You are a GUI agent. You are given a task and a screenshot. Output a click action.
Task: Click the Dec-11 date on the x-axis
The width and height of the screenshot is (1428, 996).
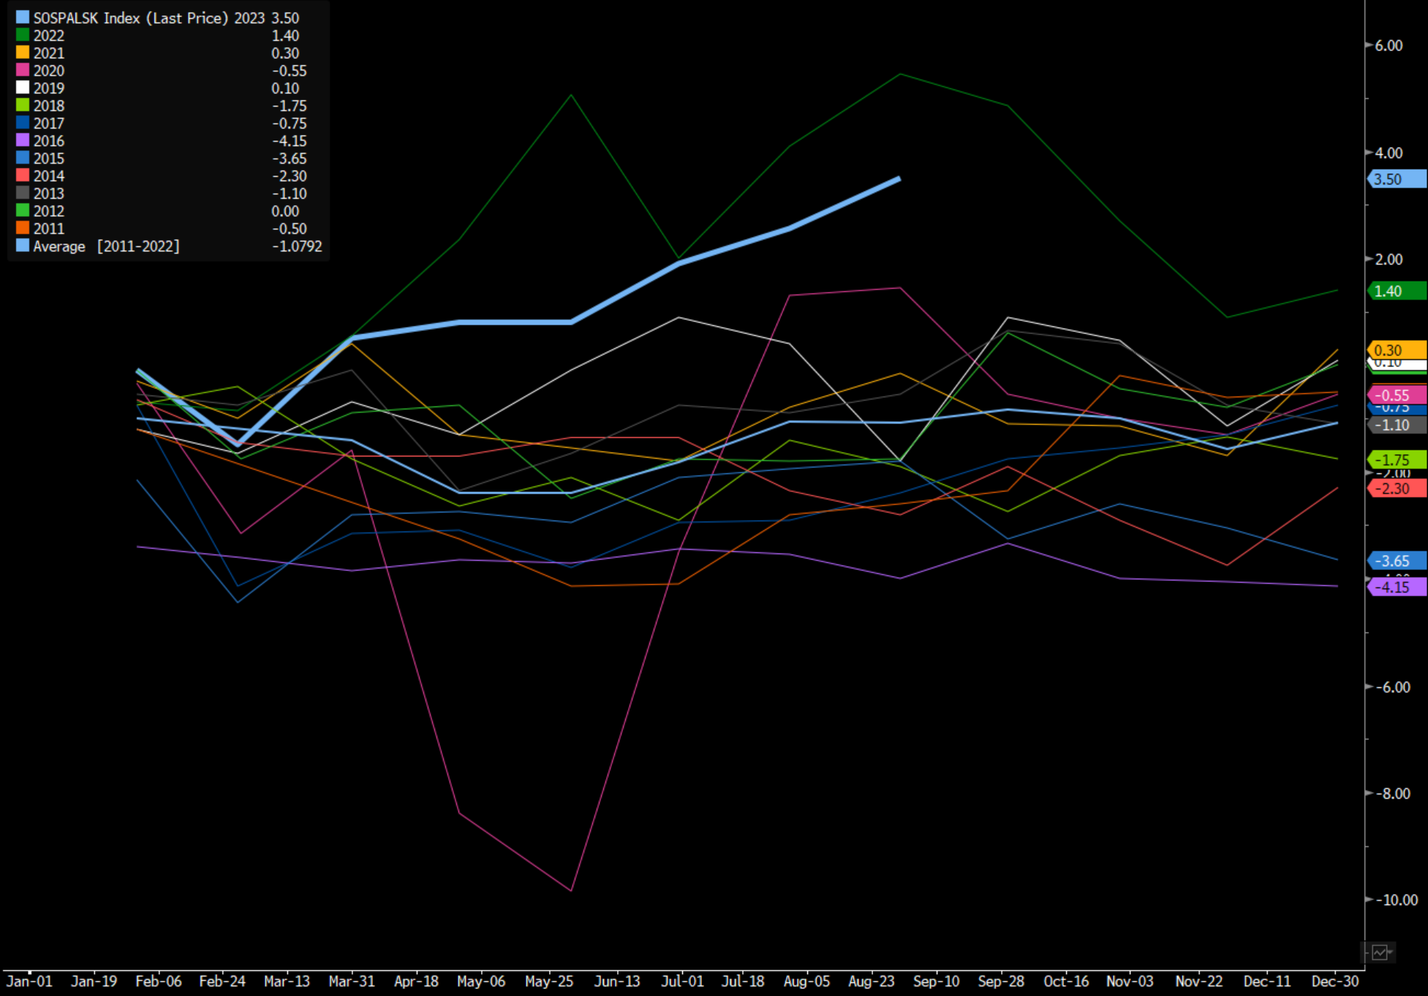(1267, 981)
